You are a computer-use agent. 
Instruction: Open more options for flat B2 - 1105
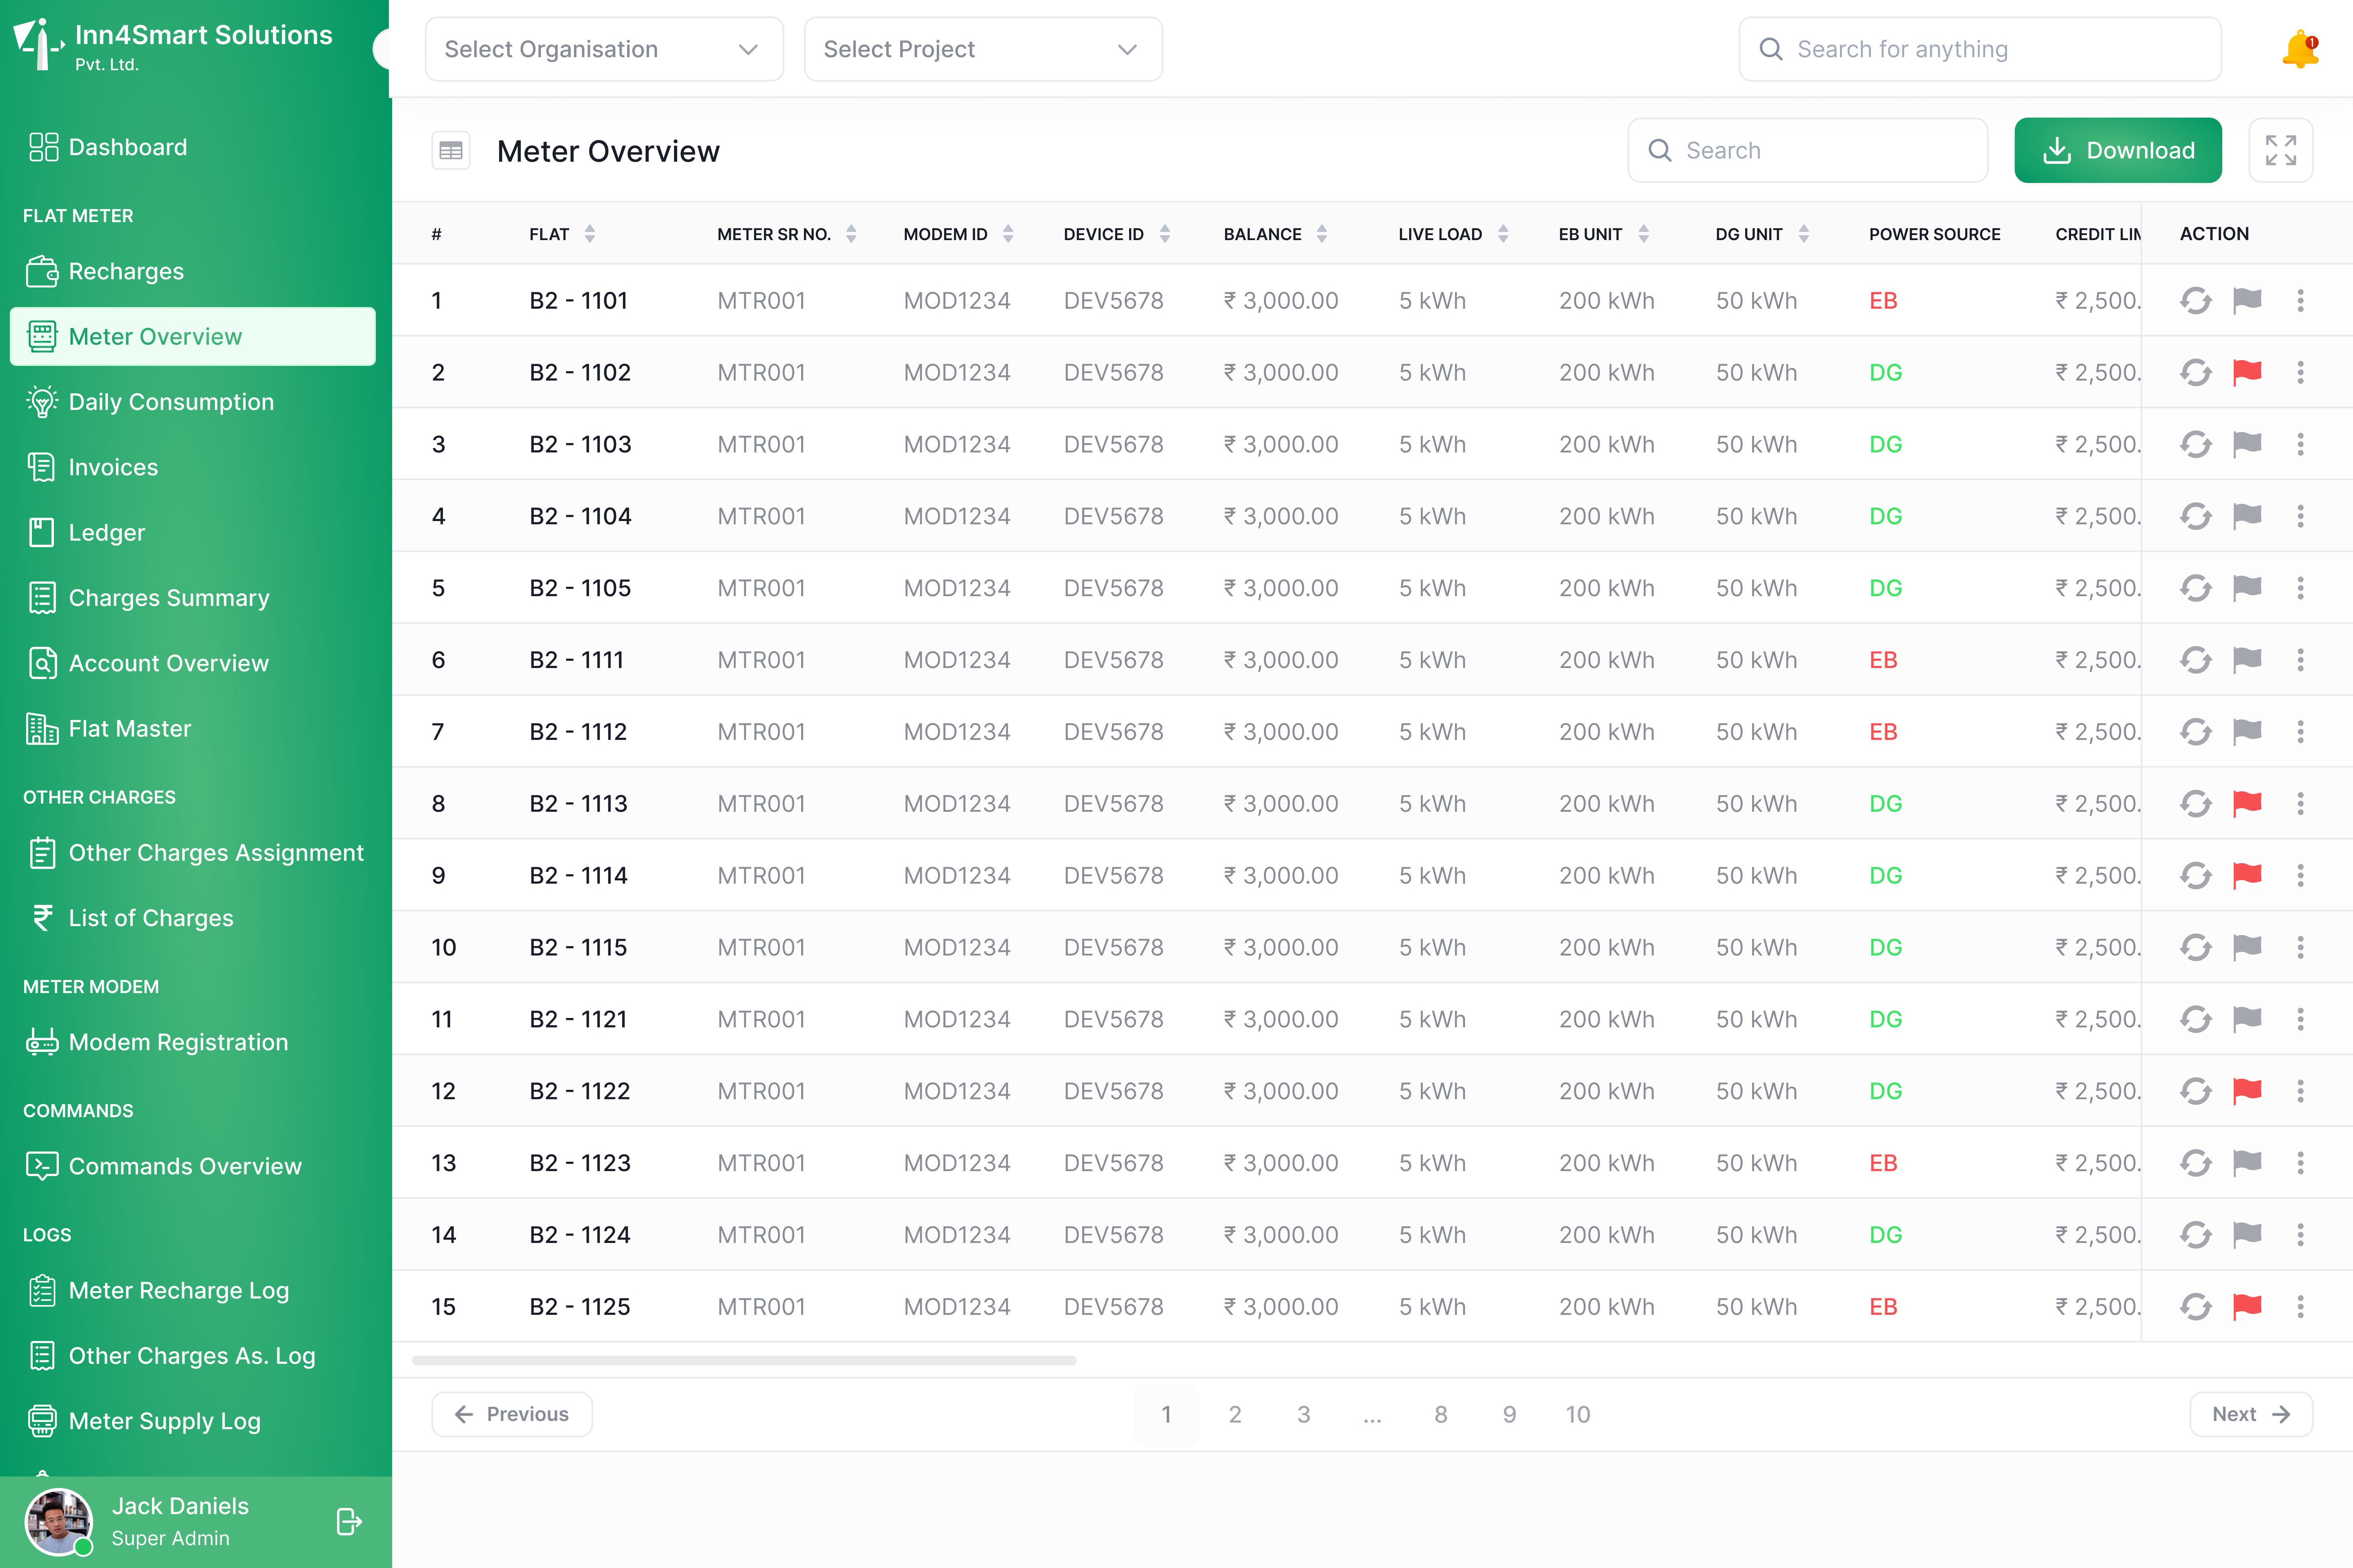coord(2300,588)
